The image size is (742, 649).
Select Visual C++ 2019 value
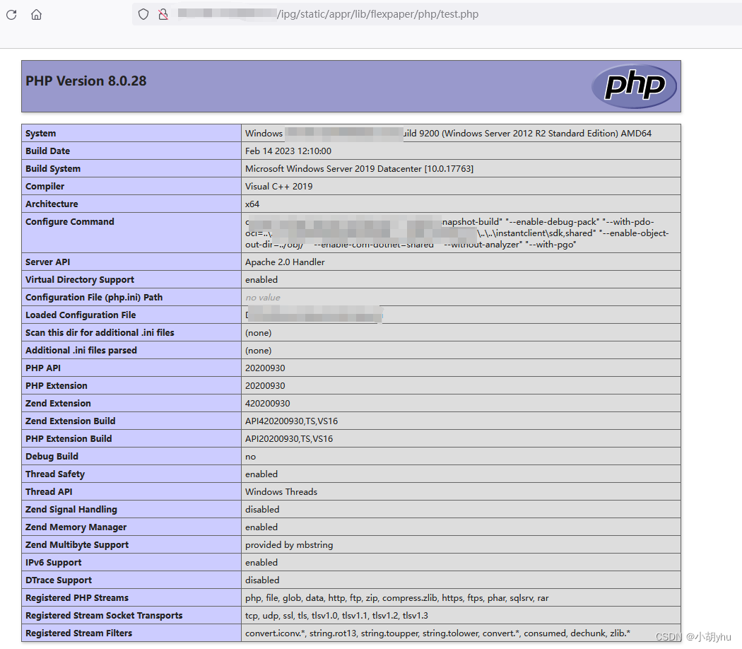click(278, 187)
